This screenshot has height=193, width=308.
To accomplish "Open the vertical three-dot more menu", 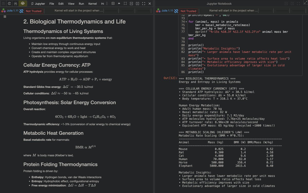I will (107, 4).
